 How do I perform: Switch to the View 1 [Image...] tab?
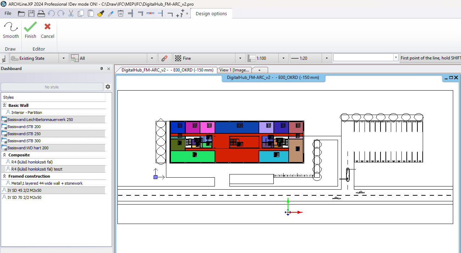[234, 70]
